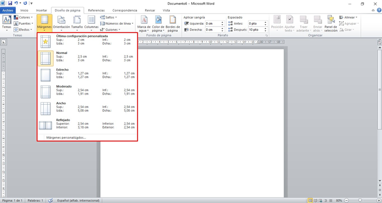
Task: Open the Párrafo dialog launcher
Action: [x=267, y=36]
